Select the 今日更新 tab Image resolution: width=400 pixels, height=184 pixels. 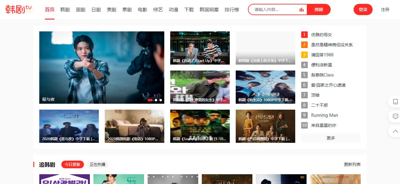pyautogui.click(x=73, y=164)
